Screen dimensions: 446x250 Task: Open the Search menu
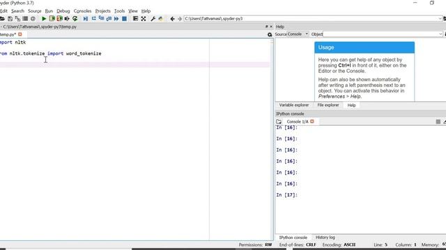[17, 11]
